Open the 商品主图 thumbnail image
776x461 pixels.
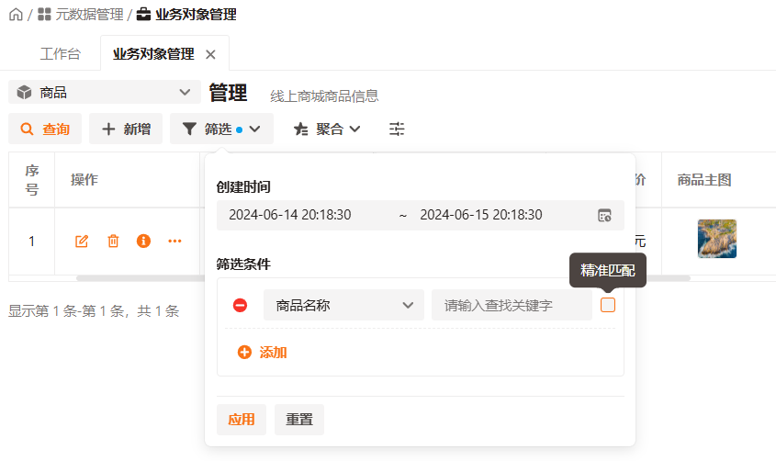716,239
